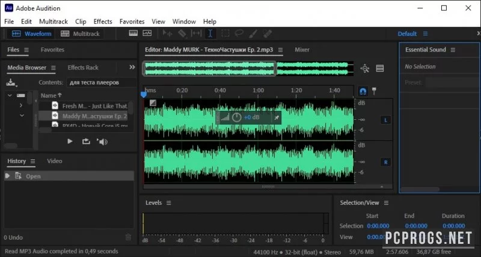
Task: Open the Default workspace menu
Action: pos(425,34)
